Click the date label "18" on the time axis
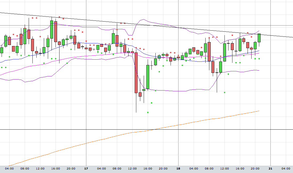This screenshot has width=293, height=173. point(178,168)
